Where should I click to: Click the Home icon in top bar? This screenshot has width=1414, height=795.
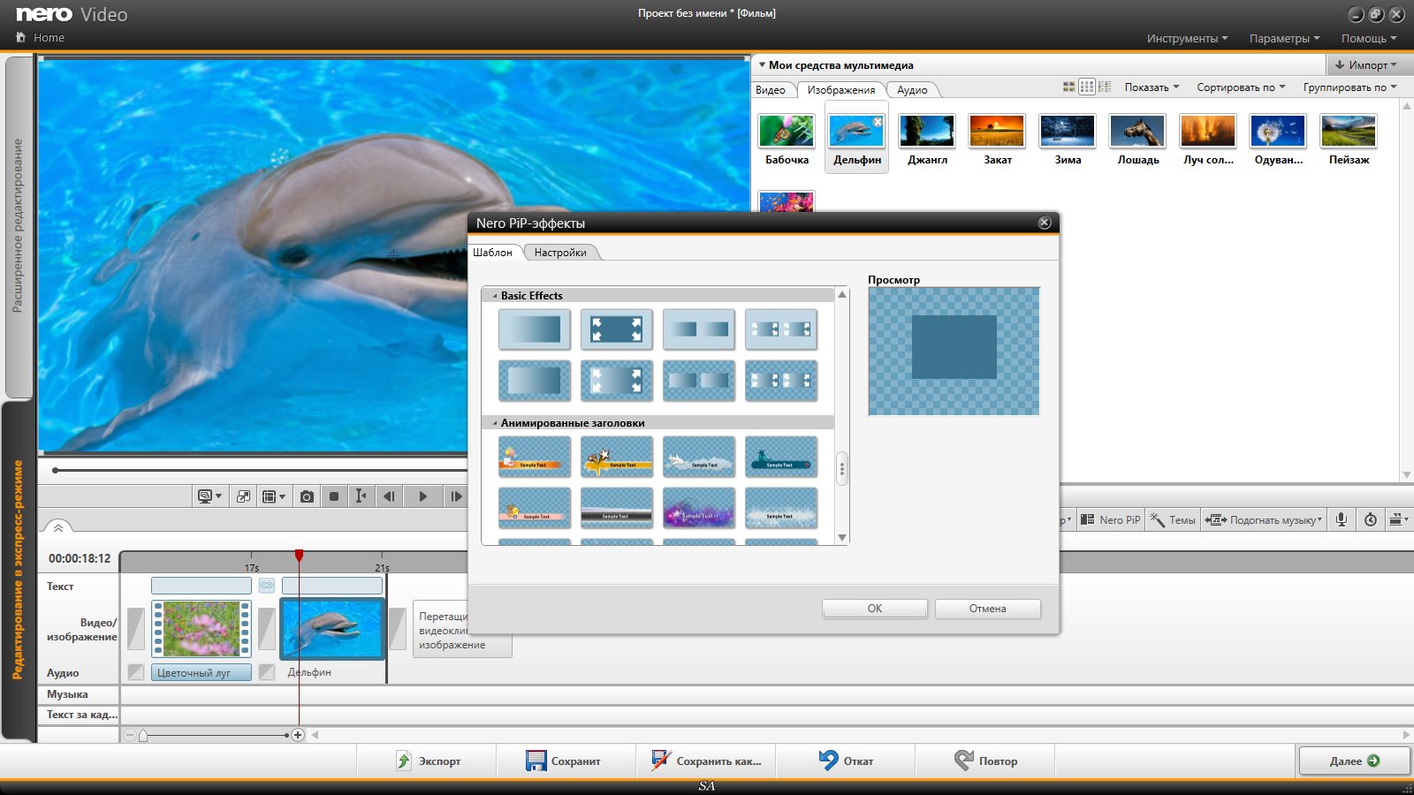[x=21, y=37]
